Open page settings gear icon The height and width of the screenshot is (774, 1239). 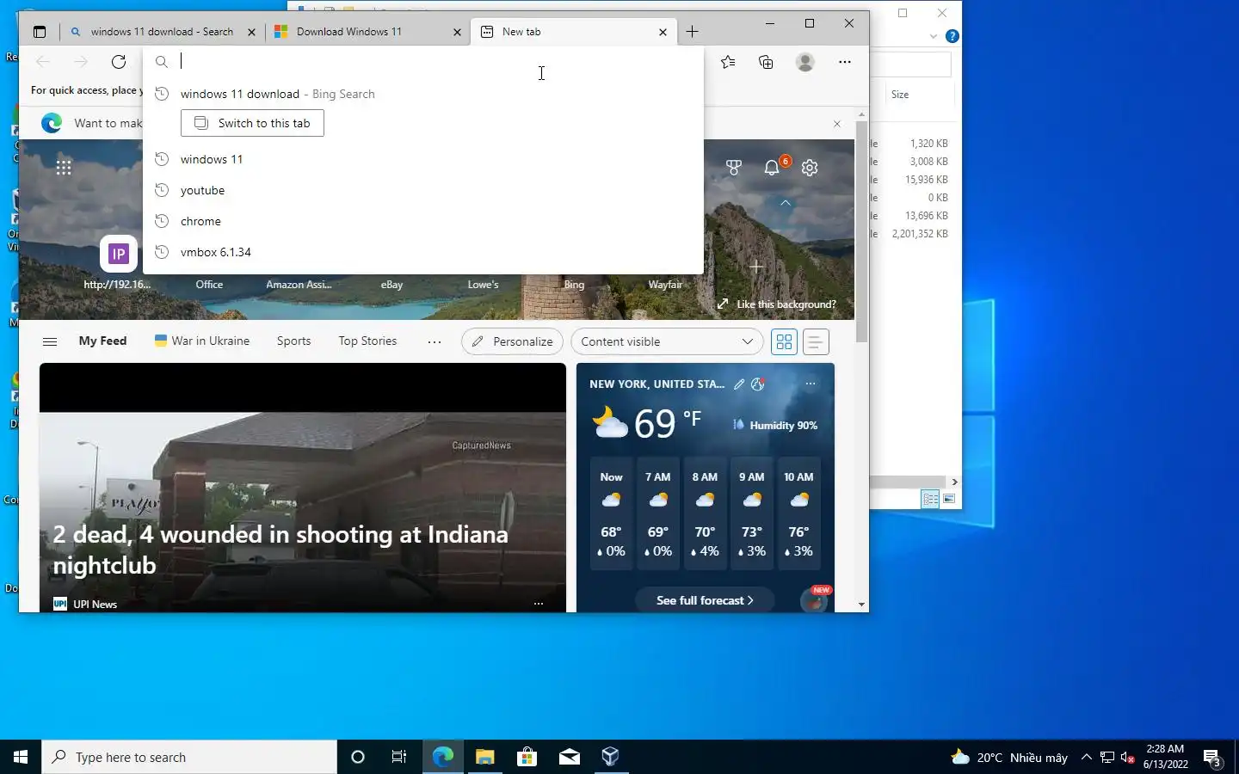pyautogui.click(x=810, y=168)
